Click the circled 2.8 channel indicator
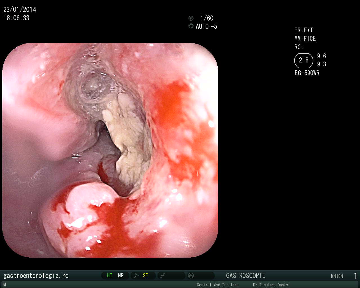360x288 pixels. [x=304, y=60]
